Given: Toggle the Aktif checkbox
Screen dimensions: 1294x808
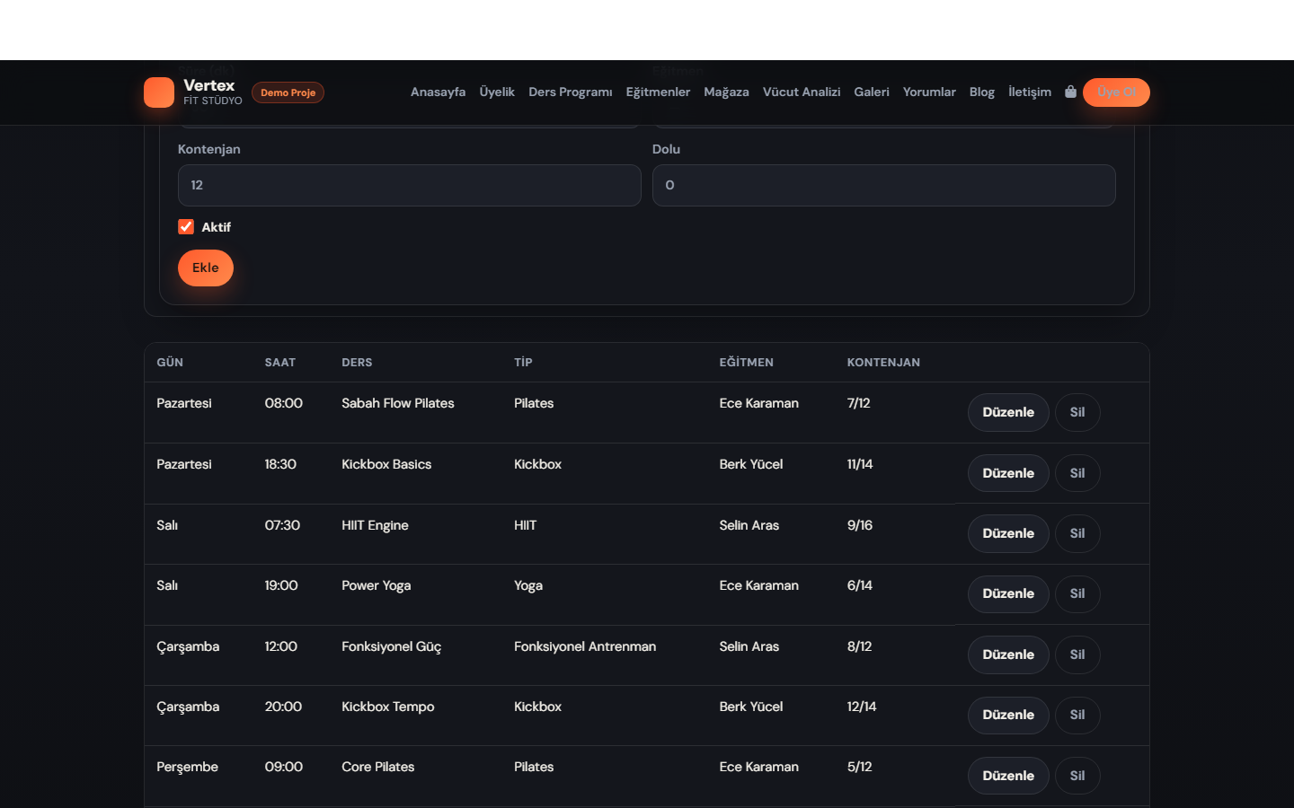Looking at the screenshot, I should pos(186,227).
